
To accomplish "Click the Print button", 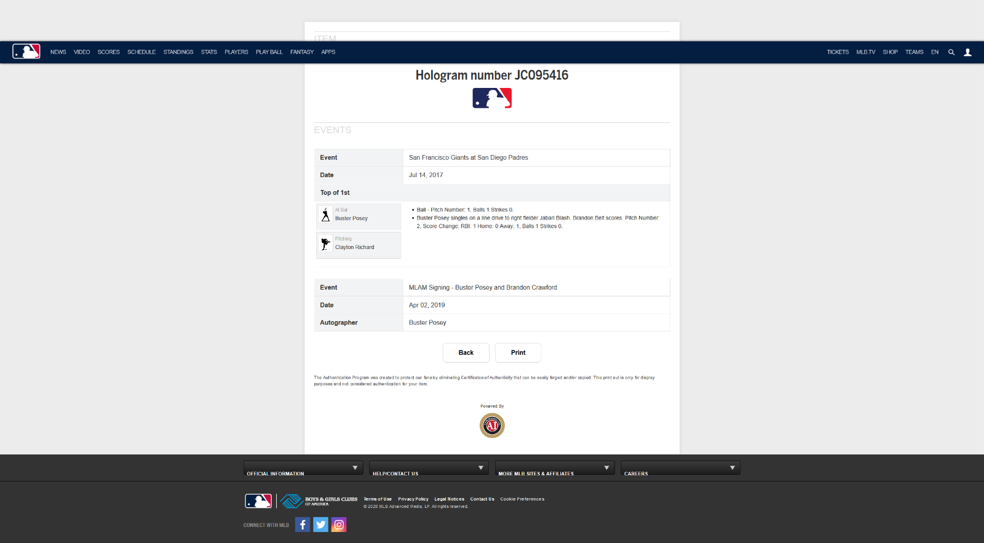I will 518,353.
